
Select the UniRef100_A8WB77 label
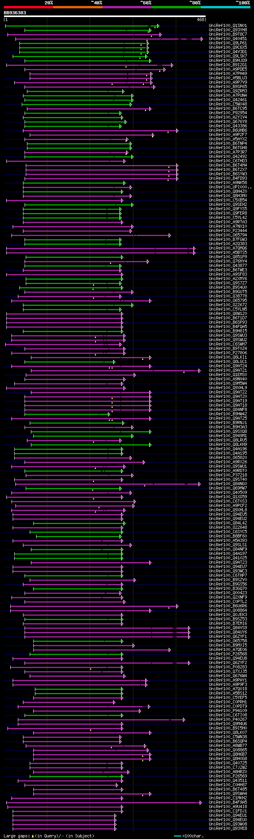[228, 746]
